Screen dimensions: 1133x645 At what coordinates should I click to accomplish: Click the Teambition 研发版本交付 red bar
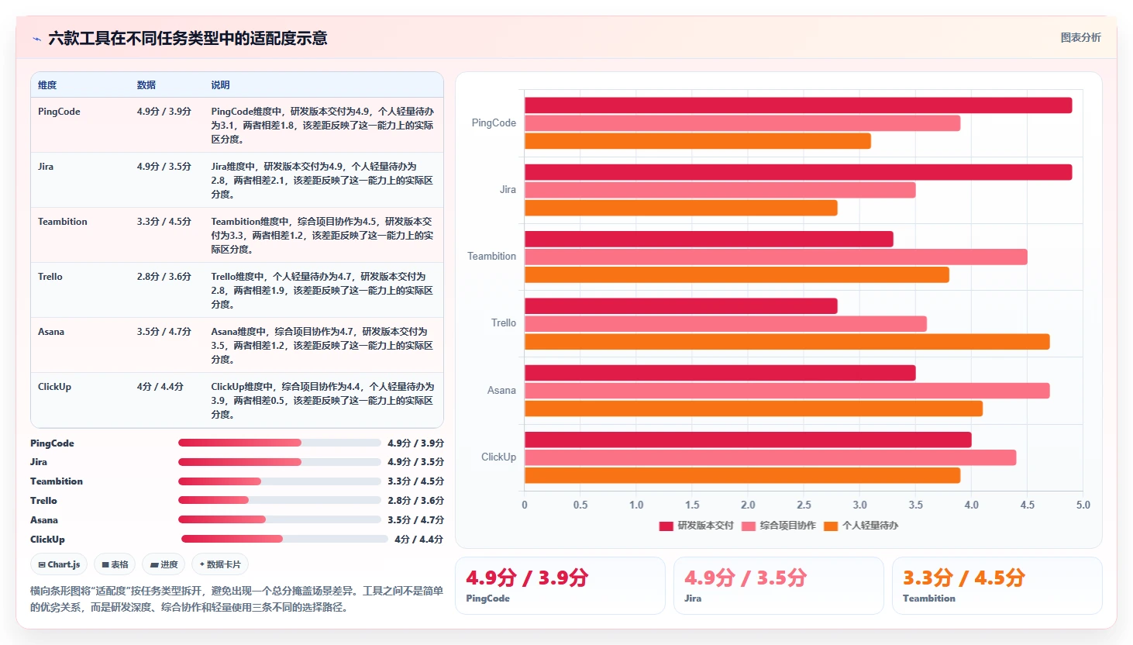click(709, 239)
